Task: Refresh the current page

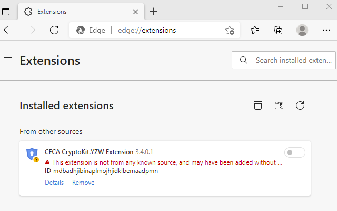Action: 54,30
